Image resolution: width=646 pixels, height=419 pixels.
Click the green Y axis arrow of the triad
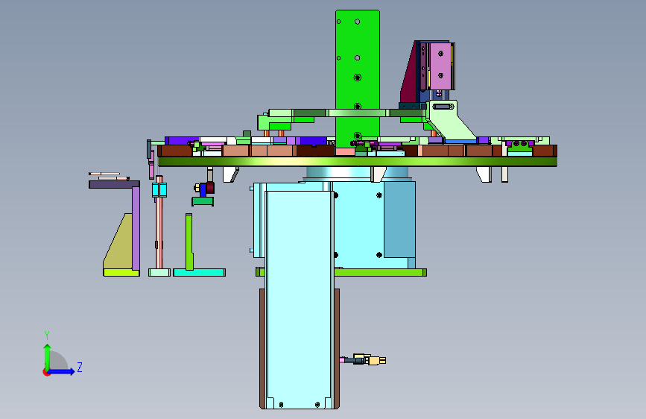point(48,356)
